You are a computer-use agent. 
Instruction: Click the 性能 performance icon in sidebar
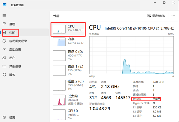pyautogui.click(x=4, y=32)
